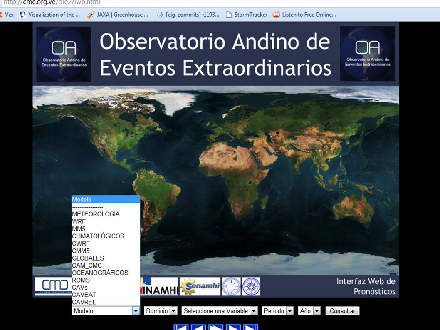Screen dimensions: 440x330
Task: Go to the first frame of the animation
Action: pyautogui.click(x=181, y=327)
